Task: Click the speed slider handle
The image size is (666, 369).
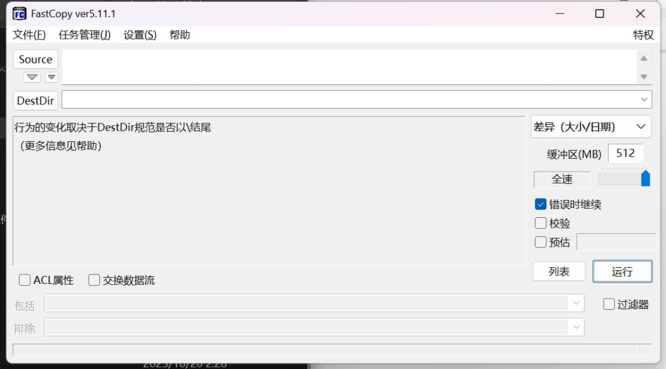Action: pos(645,178)
